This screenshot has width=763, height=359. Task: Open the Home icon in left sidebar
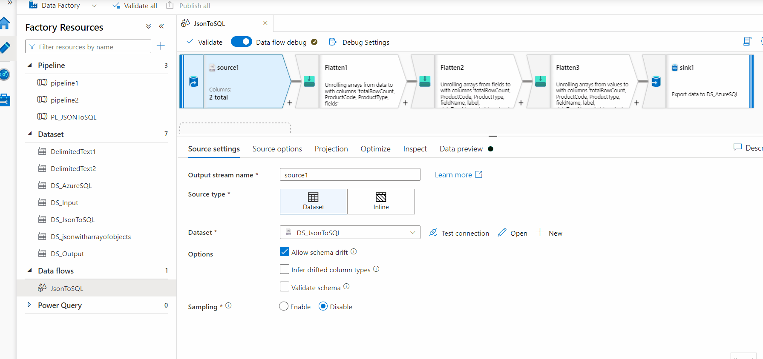coord(5,23)
